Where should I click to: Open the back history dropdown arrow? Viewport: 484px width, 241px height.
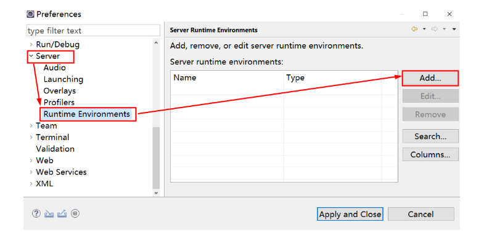click(x=424, y=29)
